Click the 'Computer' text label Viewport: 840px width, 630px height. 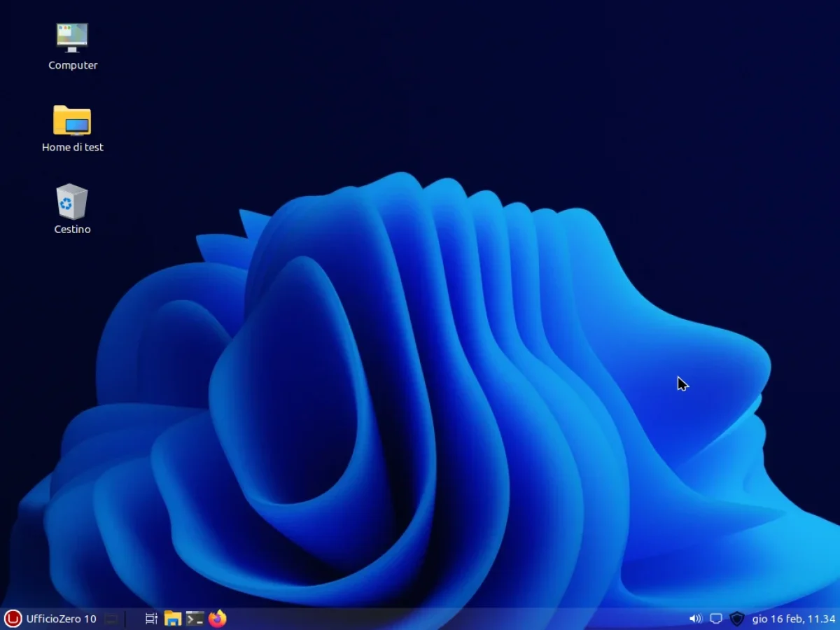[x=73, y=65]
